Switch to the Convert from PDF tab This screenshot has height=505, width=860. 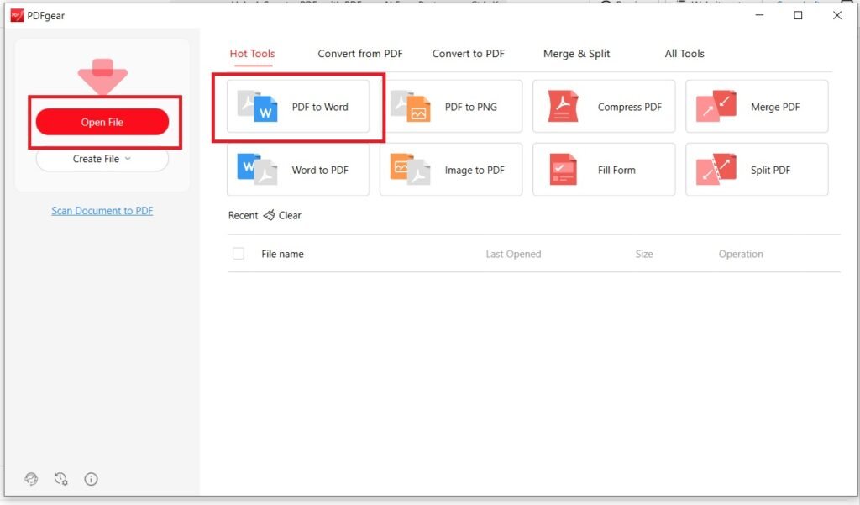tap(359, 53)
